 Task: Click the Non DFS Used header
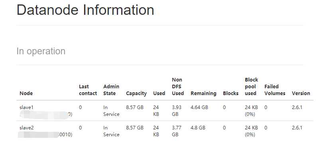(x=178, y=87)
